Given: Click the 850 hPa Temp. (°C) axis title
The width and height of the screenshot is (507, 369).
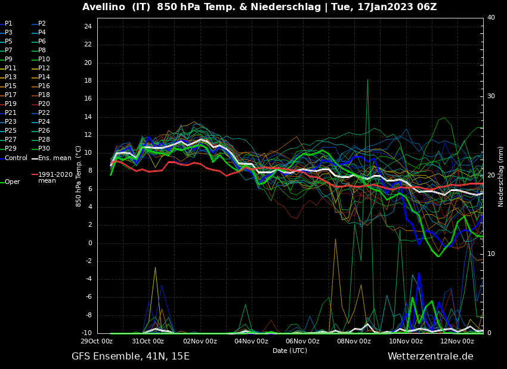Looking at the screenshot, I should point(79,176).
